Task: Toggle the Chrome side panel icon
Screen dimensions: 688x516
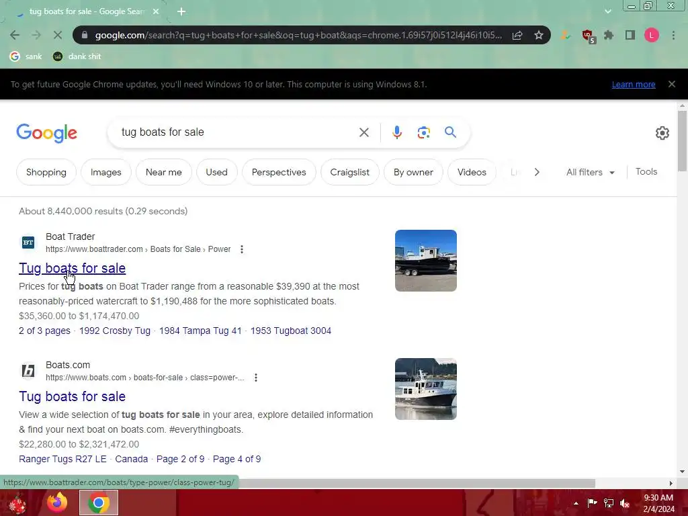Action: (630, 35)
